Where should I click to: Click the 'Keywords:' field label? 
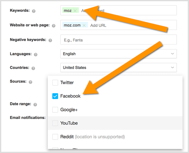(x=20, y=10)
